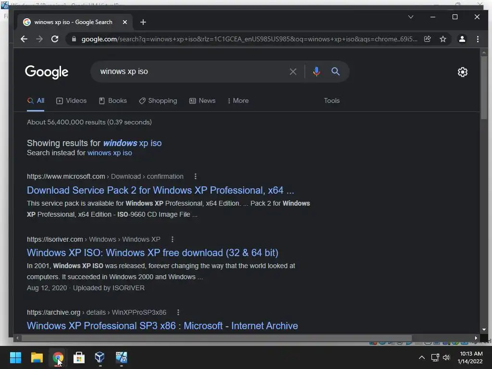The width and height of the screenshot is (492, 369).
Task: Click the microsoft.com result URL breadcrumb
Action: point(105,176)
